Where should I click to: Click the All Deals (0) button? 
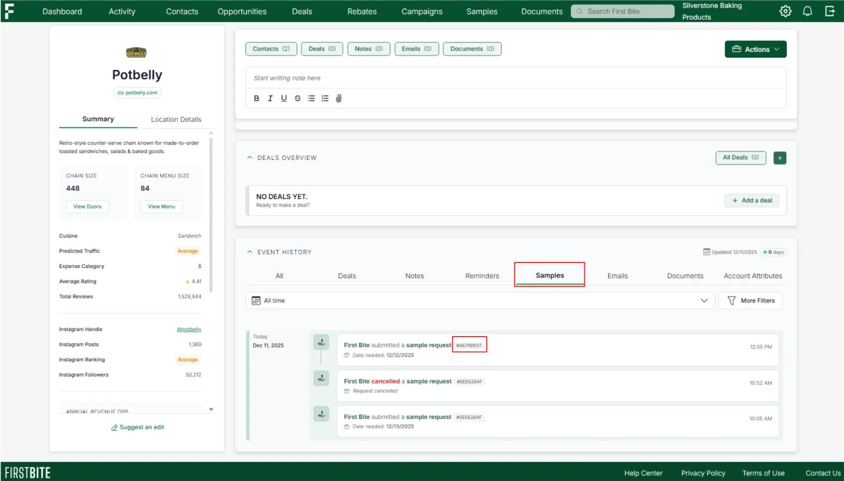pos(741,158)
